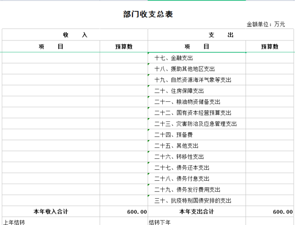Select the 十九、自然资源海洋气象等支出 cell
This screenshot has width=295, height=225.
193,80
